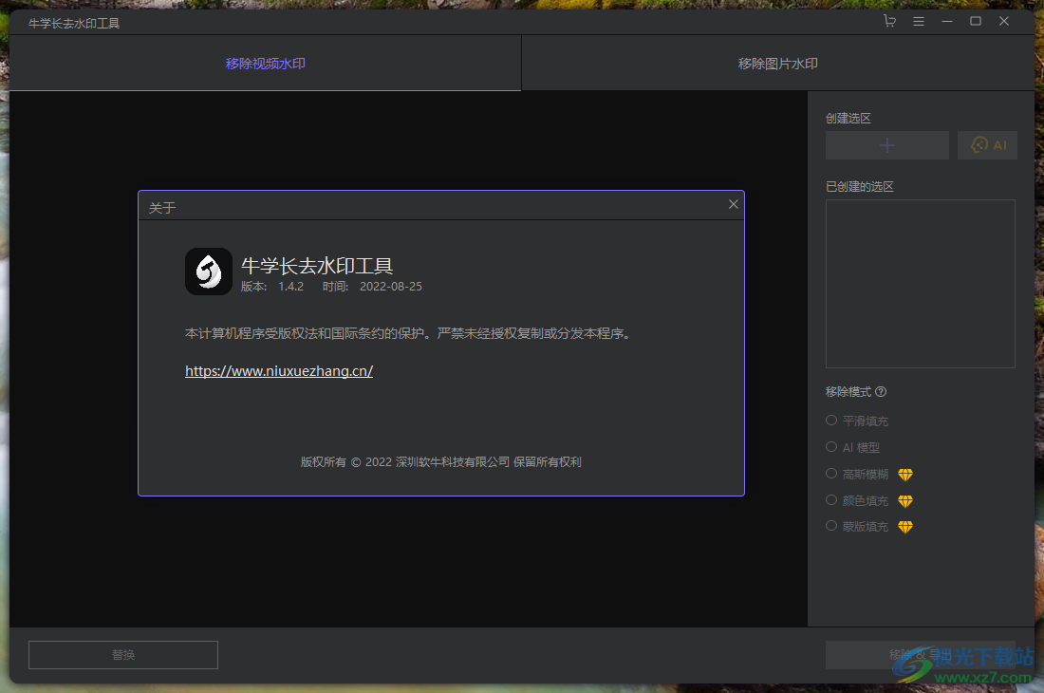The image size is (1044, 693).
Task: Click the copyright line 版权所有 2022
Action: tap(440, 462)
